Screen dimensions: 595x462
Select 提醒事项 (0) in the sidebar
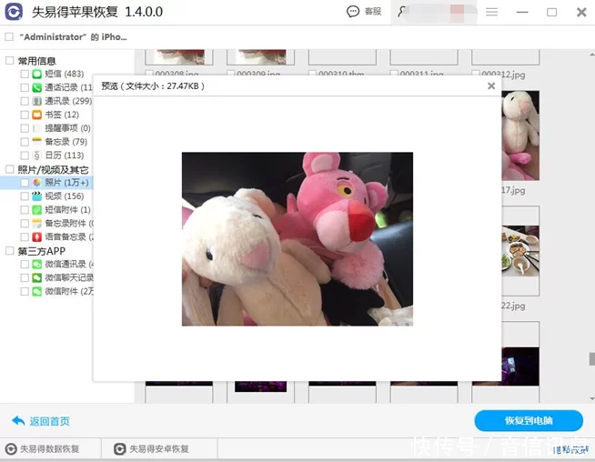point(67,128)
